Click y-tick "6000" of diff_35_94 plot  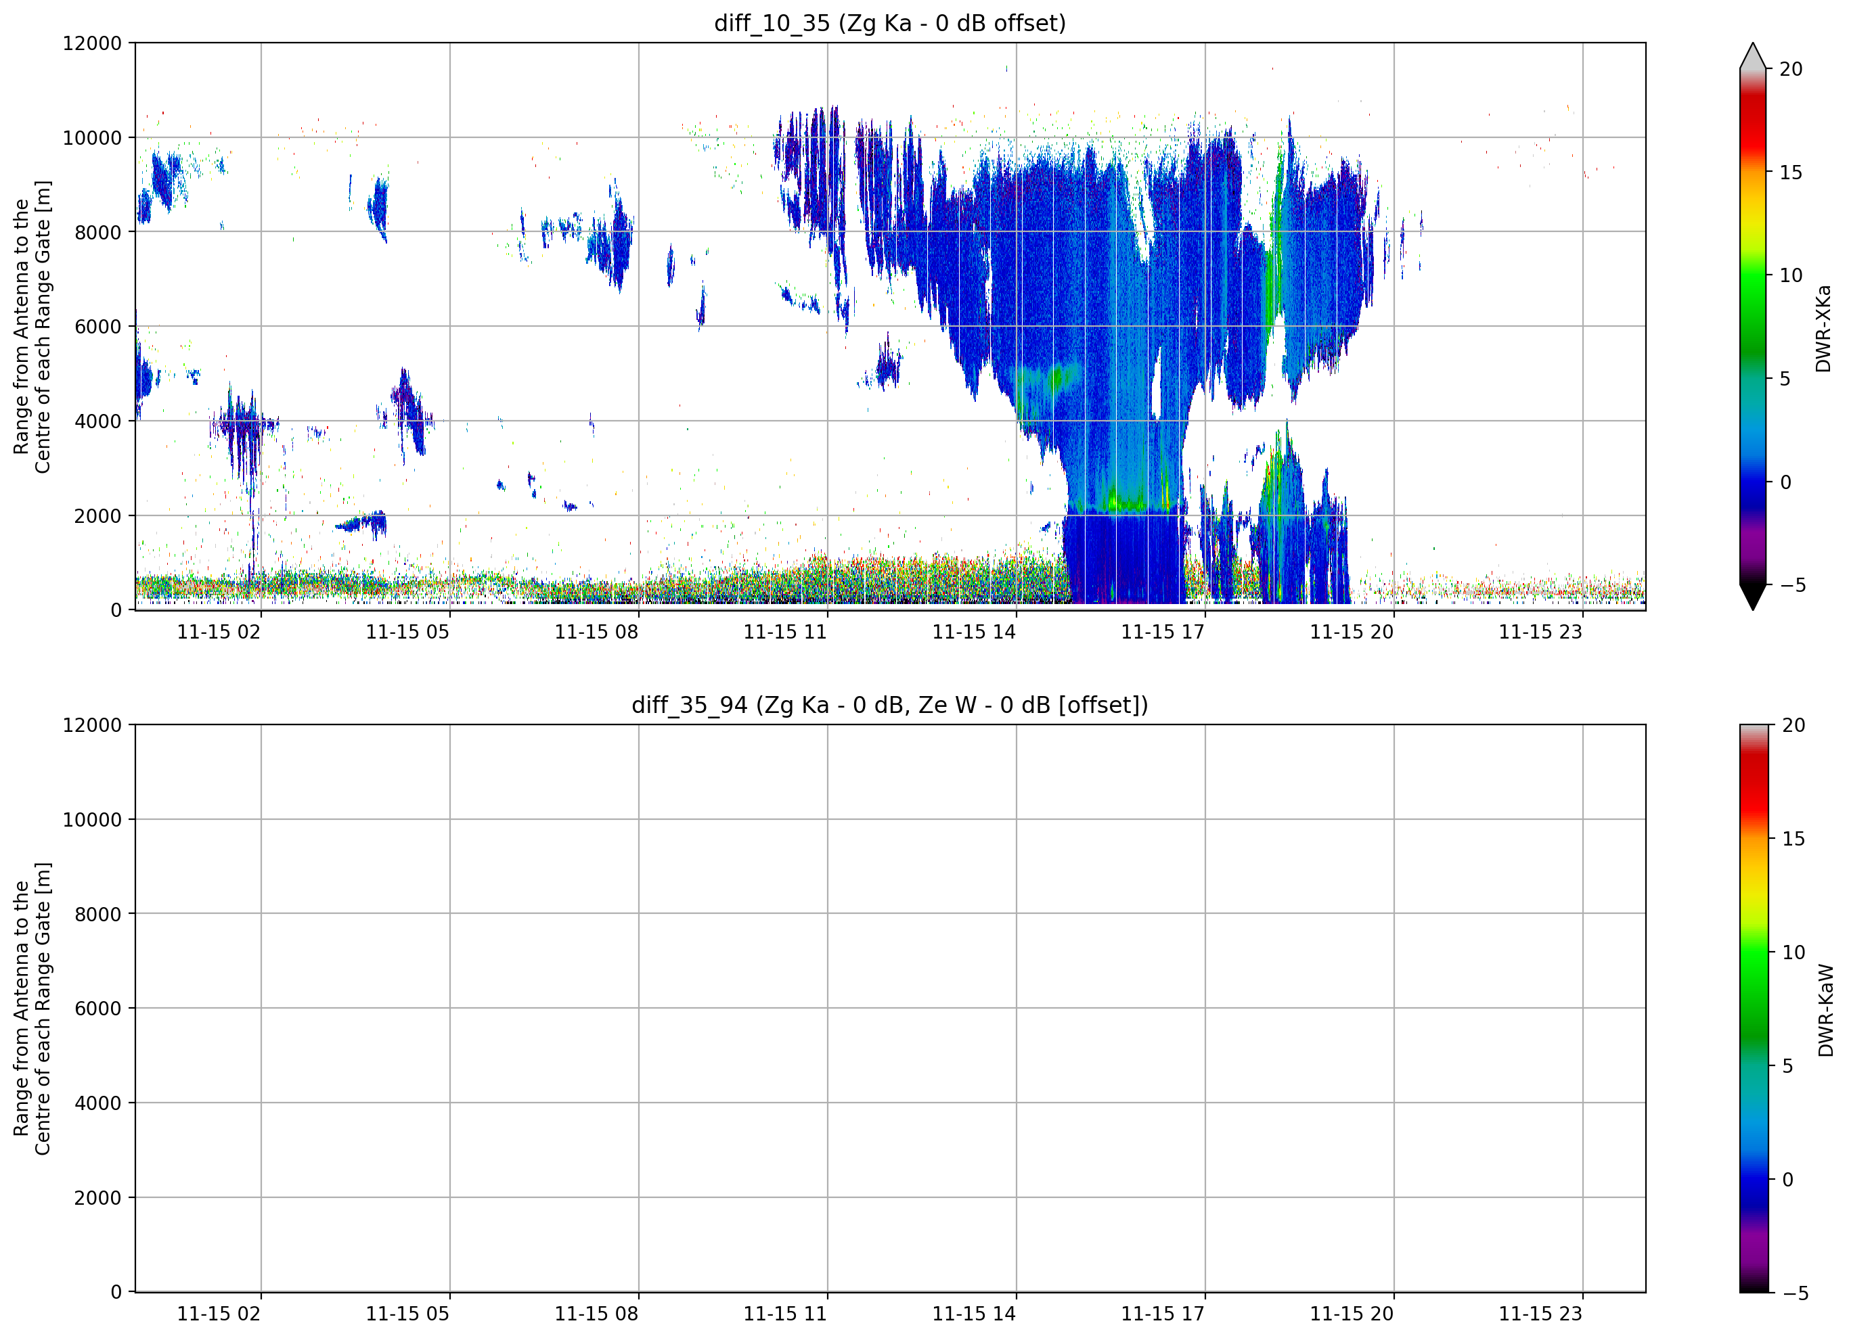tap(98, 1009)
